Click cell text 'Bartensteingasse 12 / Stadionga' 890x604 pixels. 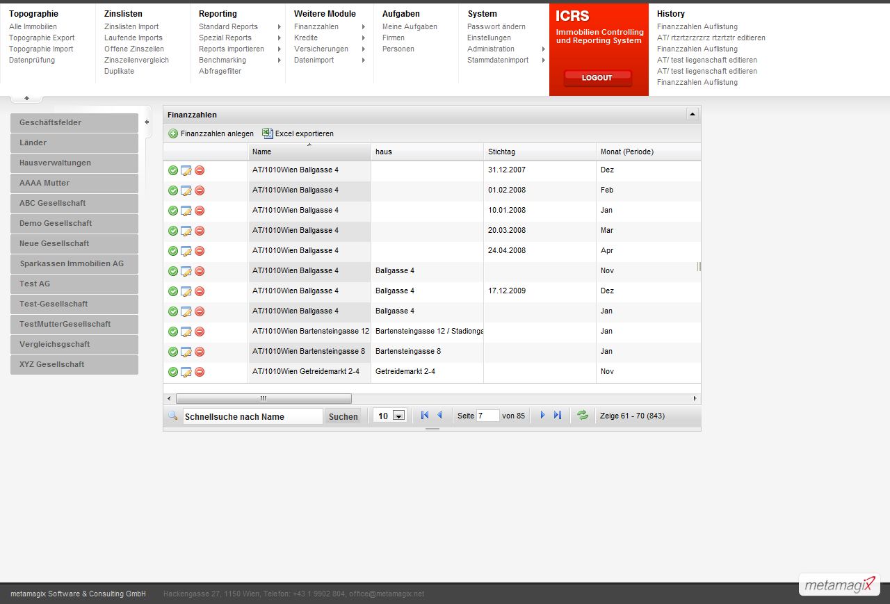pos(430,331)
